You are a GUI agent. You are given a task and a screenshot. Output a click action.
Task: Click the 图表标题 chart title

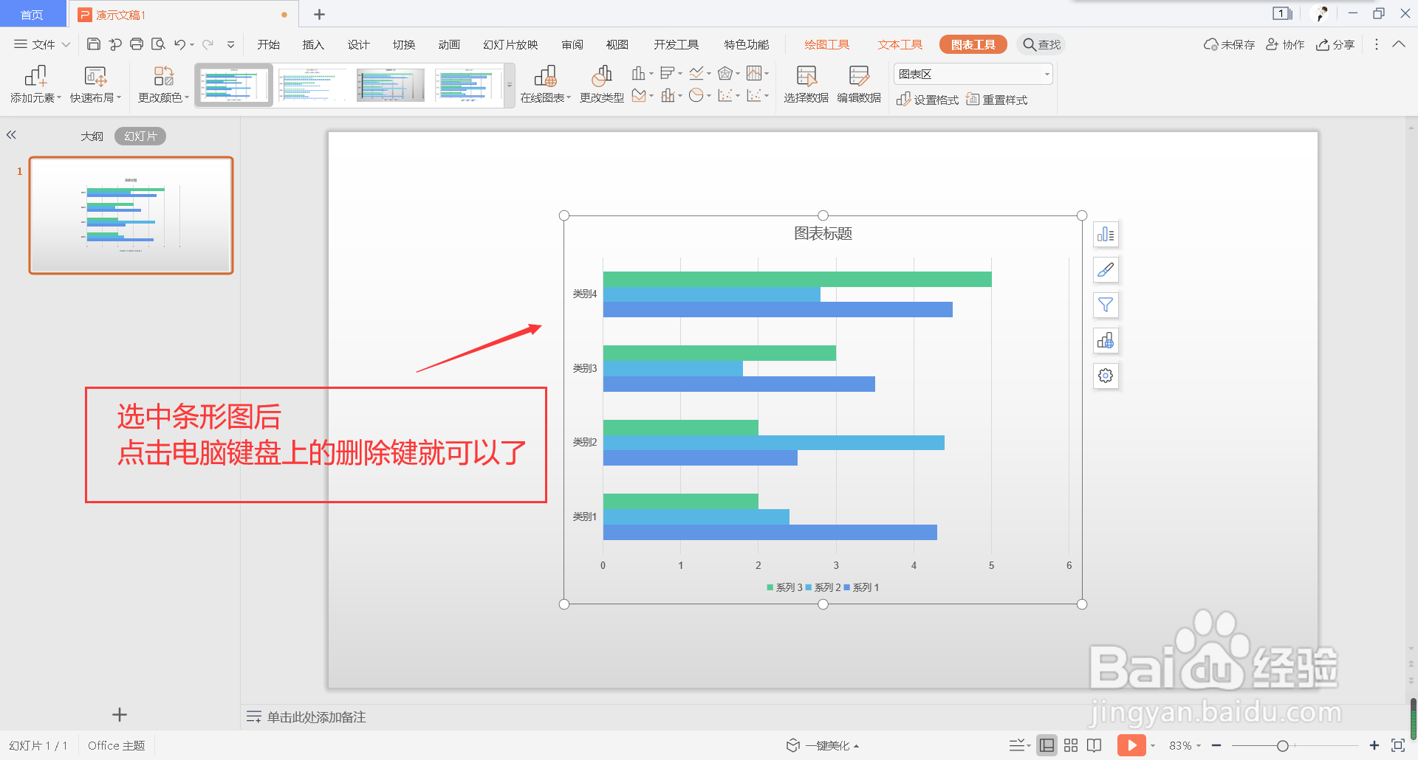pos(823,233)
